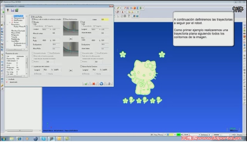
Task: Click the entry arc Radio 100.0 field
Action: point(46,40)
